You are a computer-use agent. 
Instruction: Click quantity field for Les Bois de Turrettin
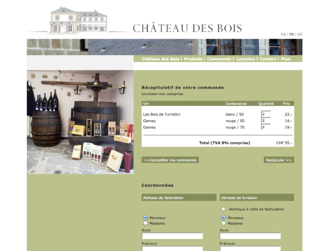266,114
